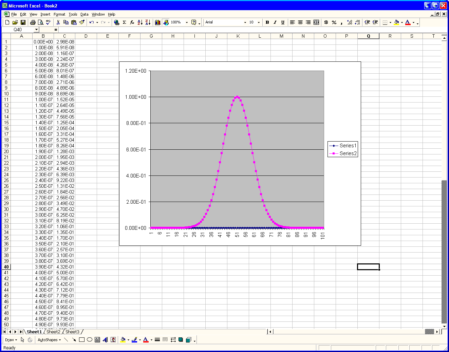Open Paste Function fx dialog
Image resolution: width=449 pixels, height=352 pixels.
tap(132, 22)
